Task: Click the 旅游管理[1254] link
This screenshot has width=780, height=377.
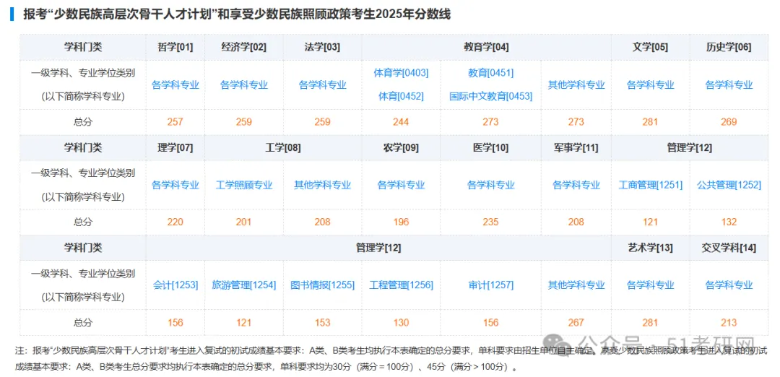Action: tap(244, 285)
